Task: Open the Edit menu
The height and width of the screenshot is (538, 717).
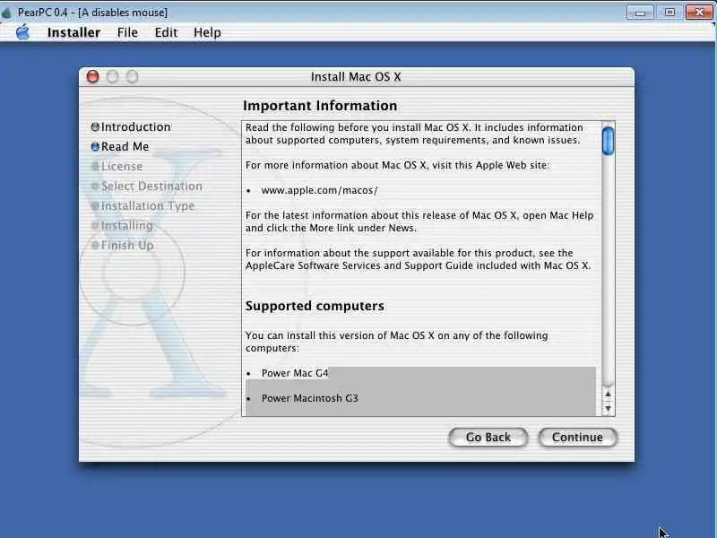Action: (x=166, y=32)
